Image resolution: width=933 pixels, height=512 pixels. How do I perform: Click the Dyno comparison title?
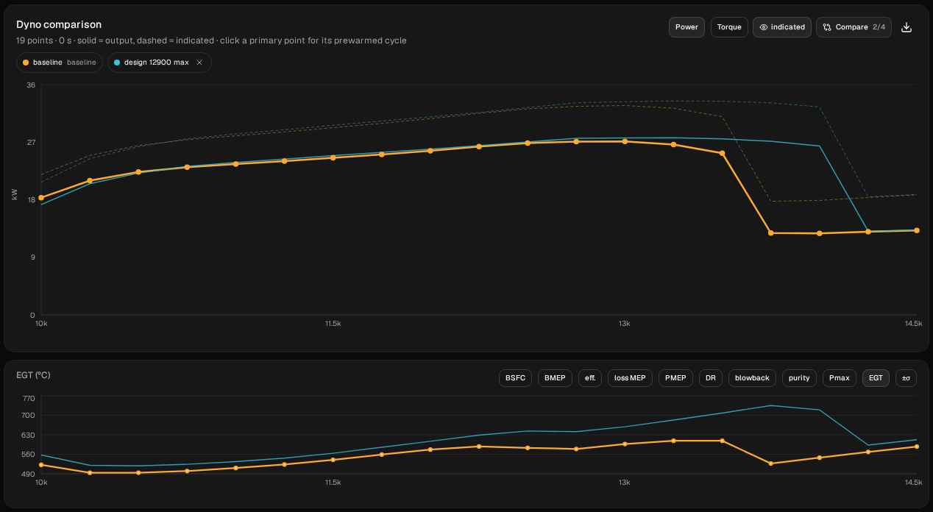click(59, 24)
